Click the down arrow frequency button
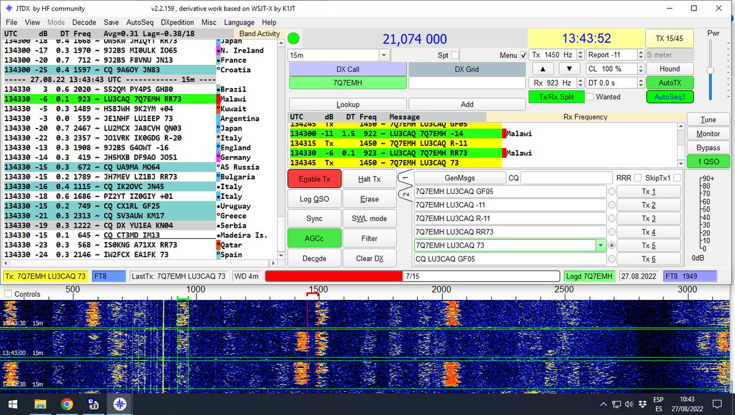The width and height of the screenshot is (735, 415). tap(570, 69)
